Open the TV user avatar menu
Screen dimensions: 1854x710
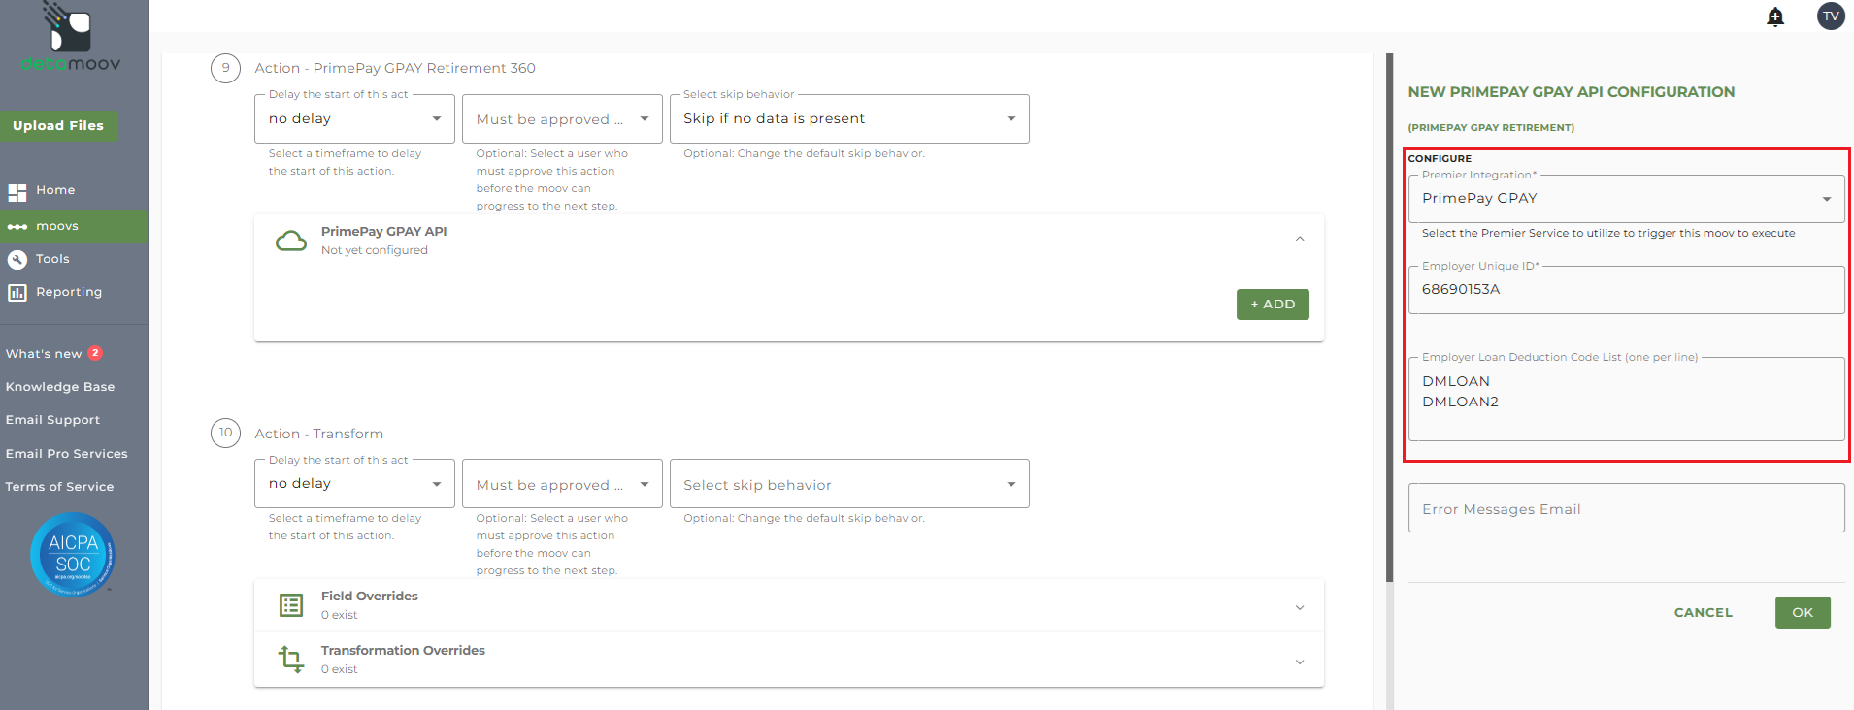1831,16
